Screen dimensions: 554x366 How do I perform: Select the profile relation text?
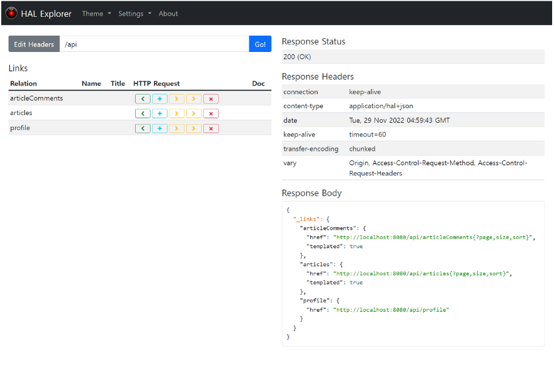point(20,128)
